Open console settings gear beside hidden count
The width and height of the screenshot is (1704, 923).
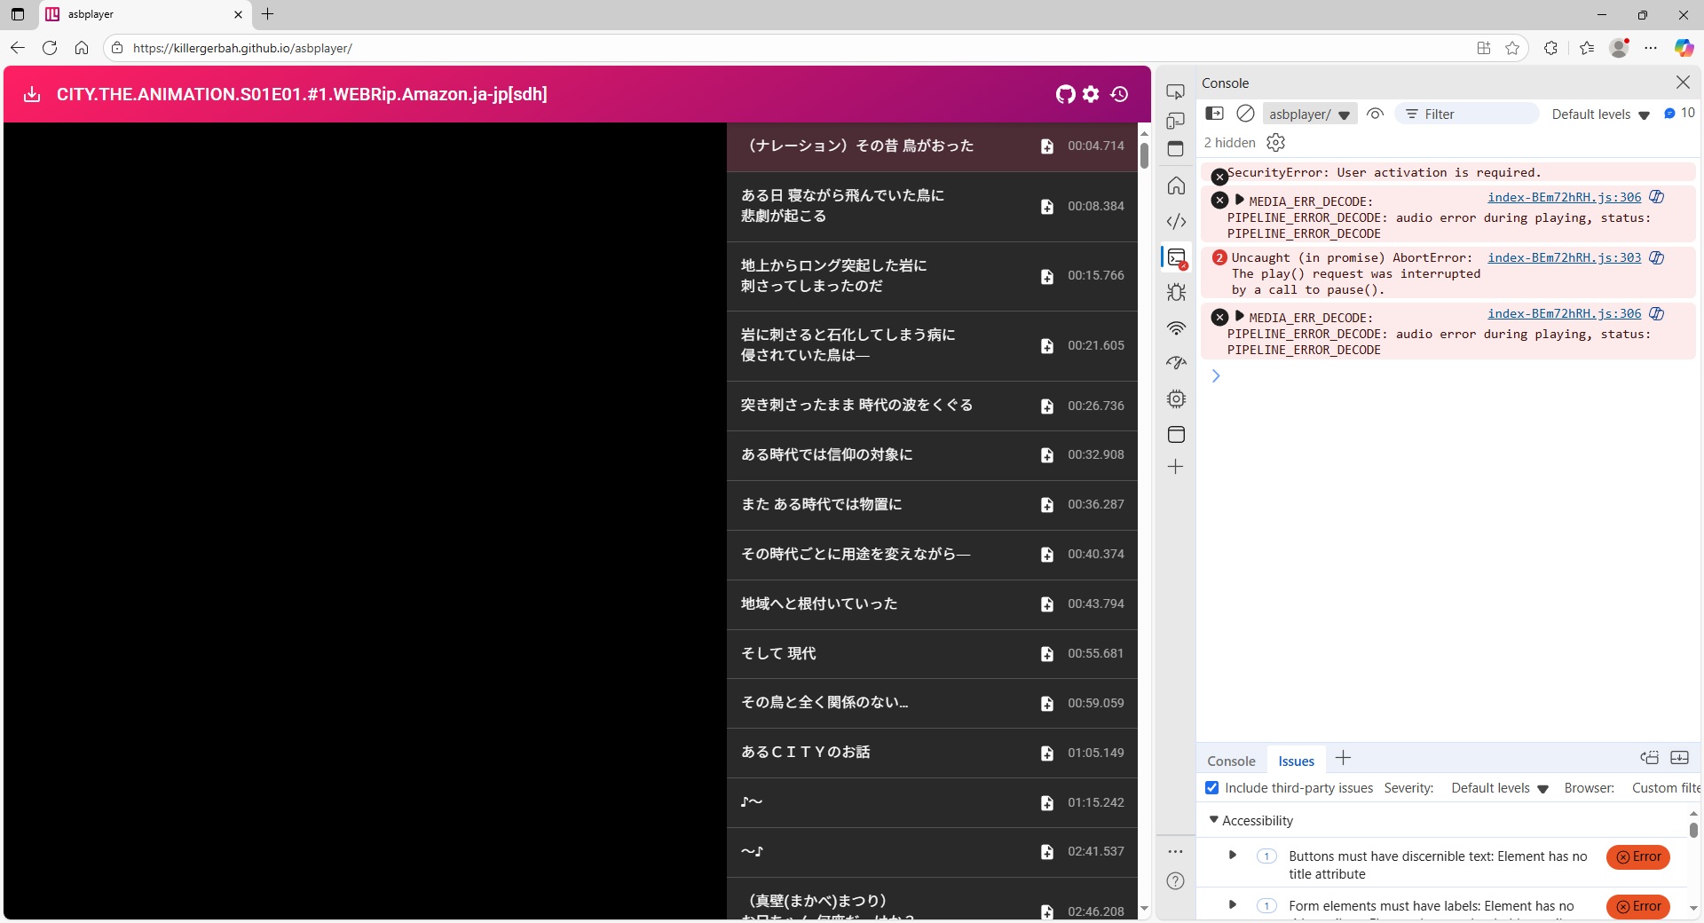tap(1276, 142)
